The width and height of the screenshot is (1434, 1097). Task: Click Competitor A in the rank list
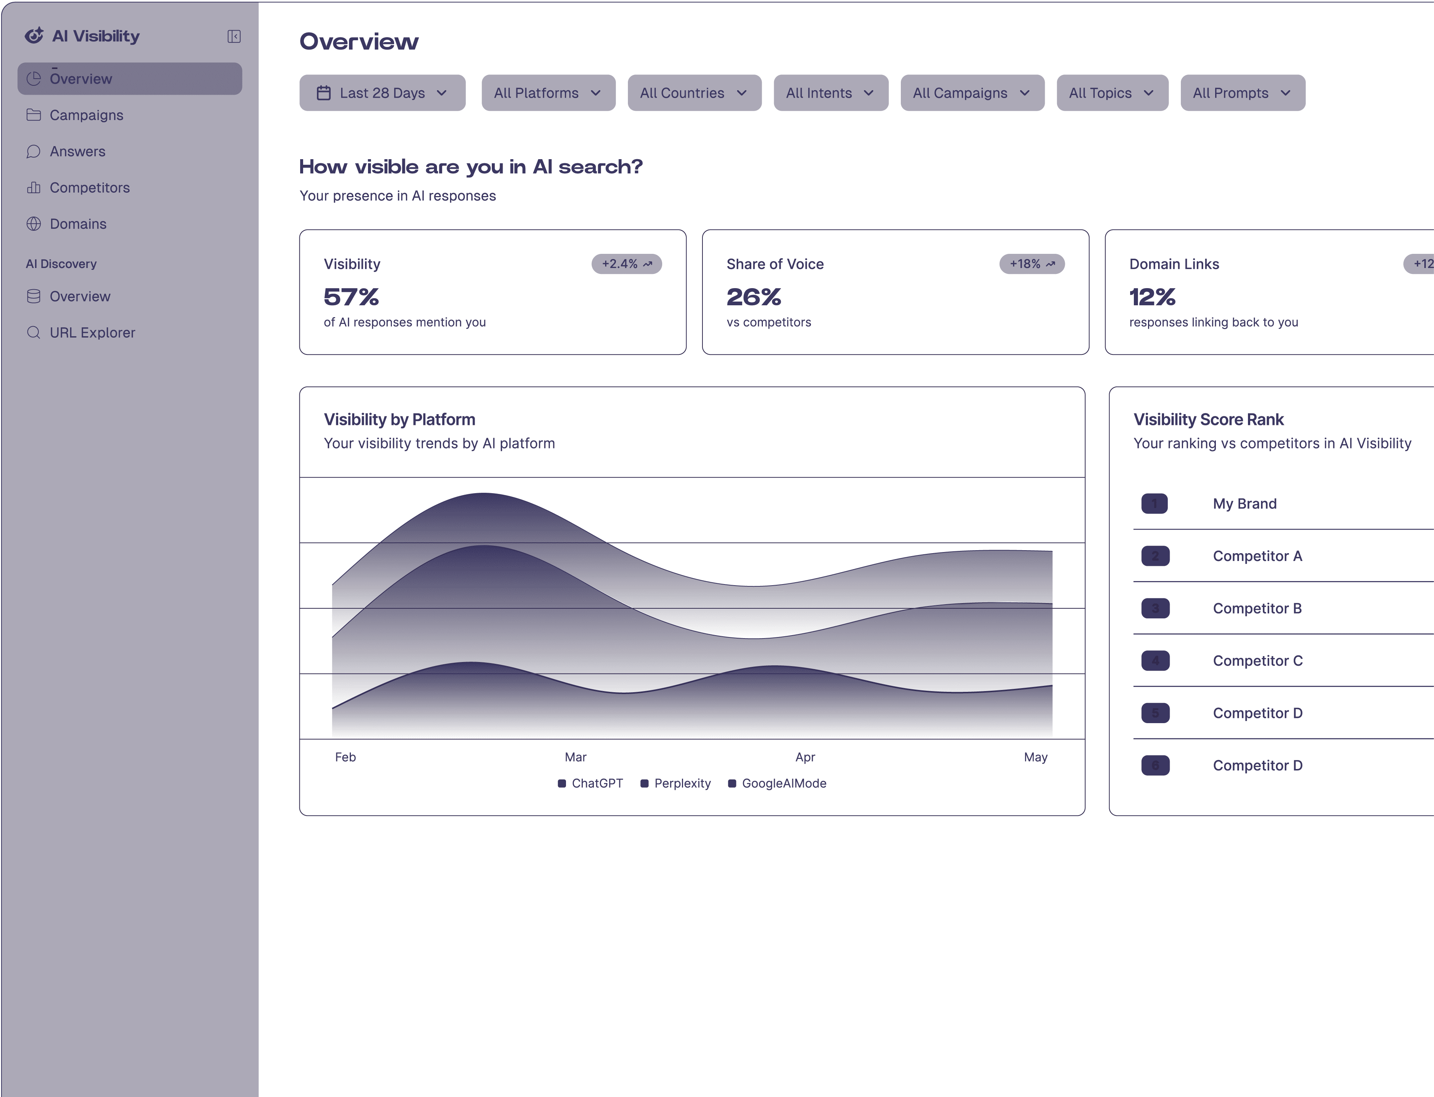[x=1257, y=557]
